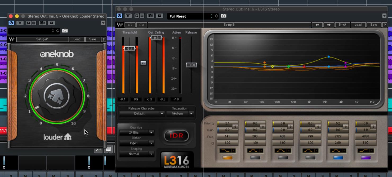Click Save in OneKnob Louder window
The width and height of the screenshot is (392, 177).
pyautogui.click(x=93, y=39)
